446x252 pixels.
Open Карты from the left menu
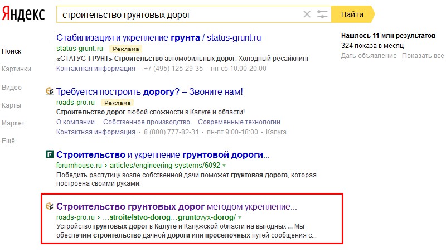click(x=11, y=105)
